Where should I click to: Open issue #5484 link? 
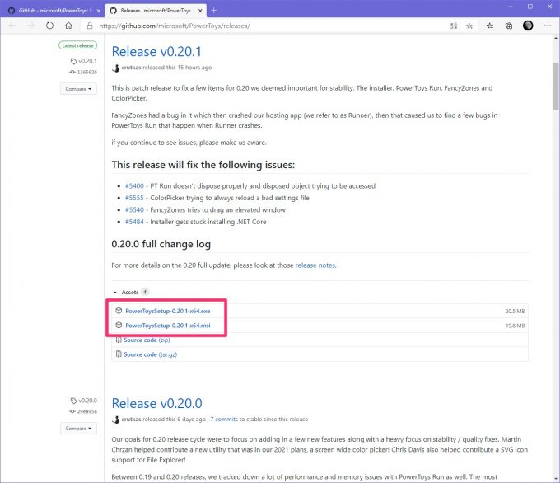click(134, 222)
